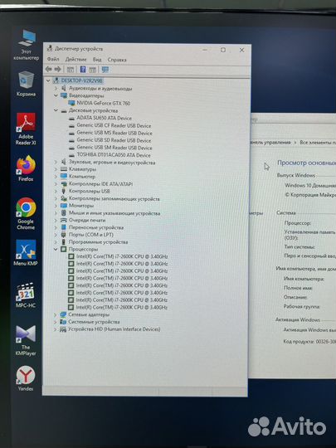Click Код продукта text in System window
This screenshot has height=448, width=336.
click(x=309, y=341)
